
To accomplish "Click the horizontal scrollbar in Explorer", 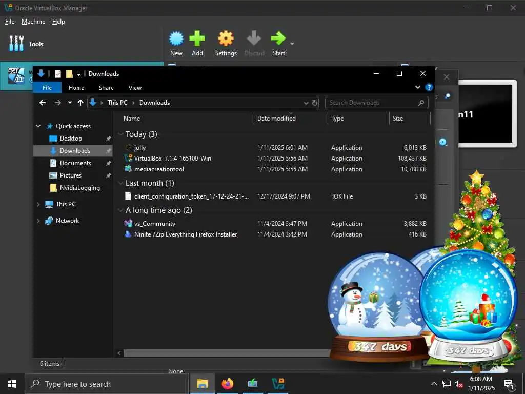I will [x=227, y=353].
